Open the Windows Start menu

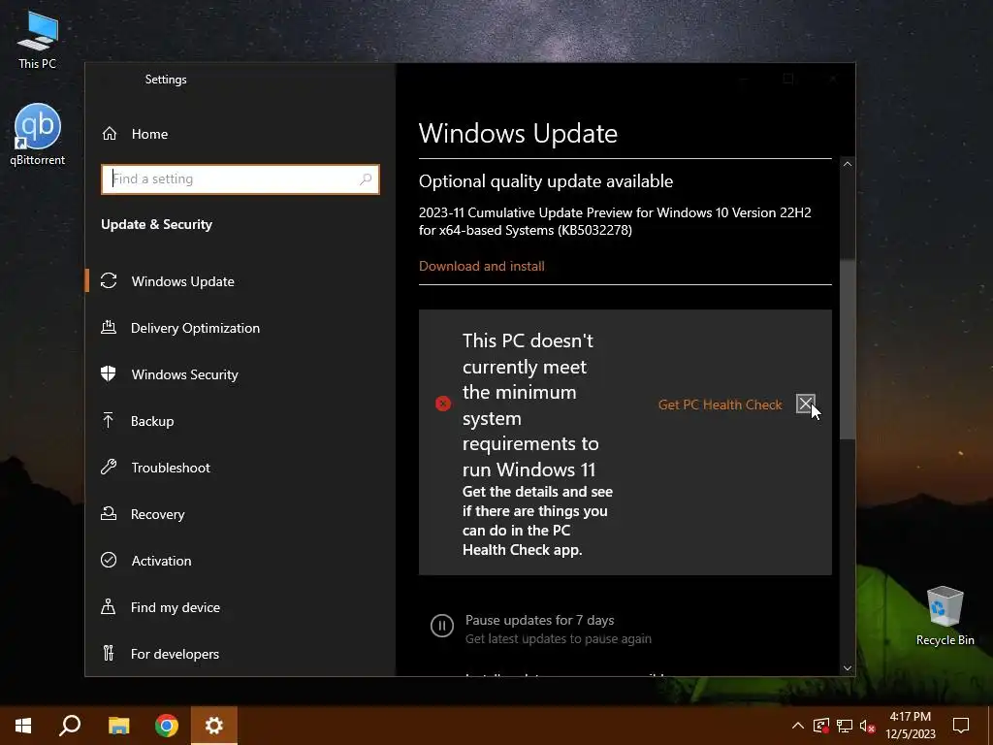click(x=23, y=726)
